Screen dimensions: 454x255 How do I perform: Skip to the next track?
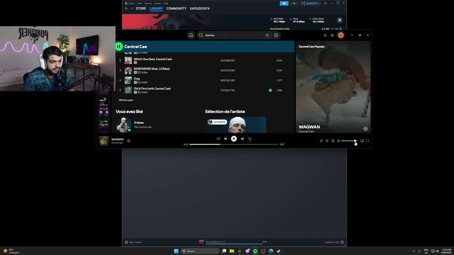pyautogui.click(x=242, y=139)
